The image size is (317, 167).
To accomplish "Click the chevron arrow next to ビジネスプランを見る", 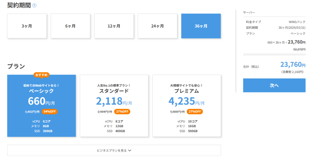I will point(130,151).
